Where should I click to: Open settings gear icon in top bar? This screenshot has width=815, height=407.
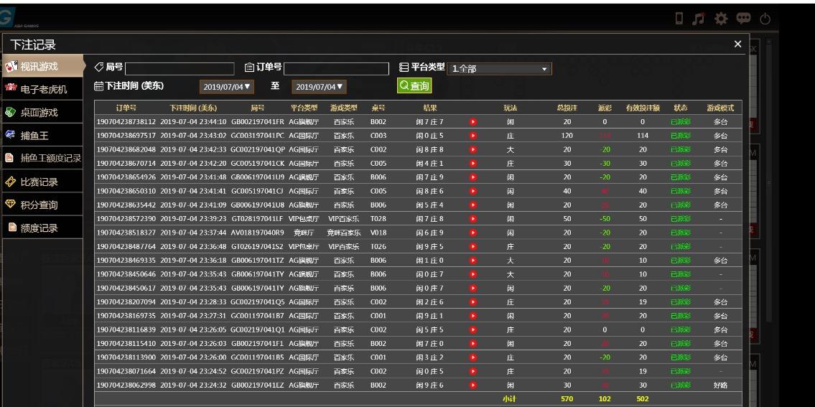coord(721,19)
